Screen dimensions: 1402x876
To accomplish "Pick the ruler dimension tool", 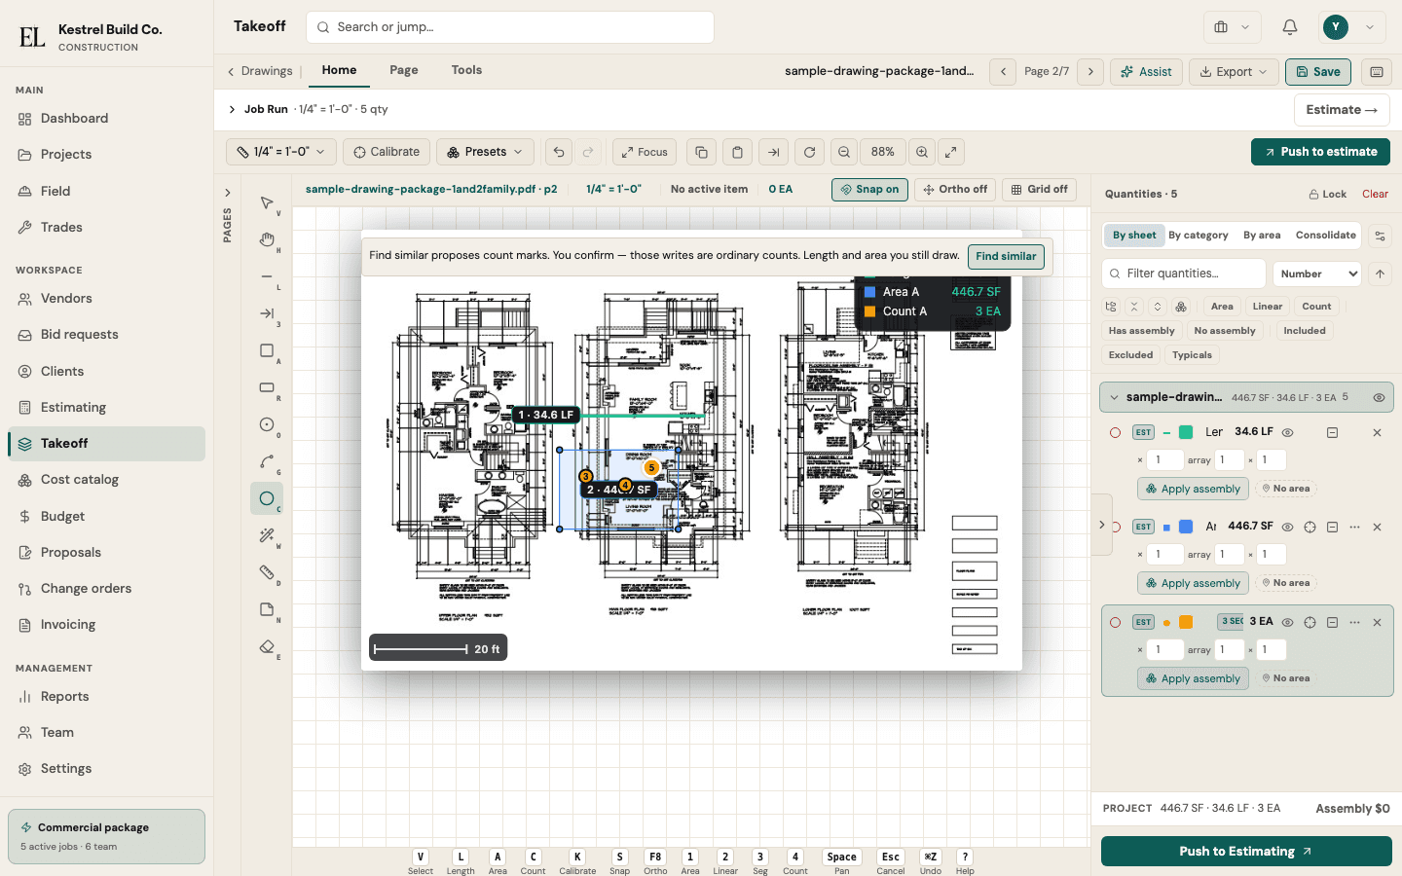I will pos(267,572).
